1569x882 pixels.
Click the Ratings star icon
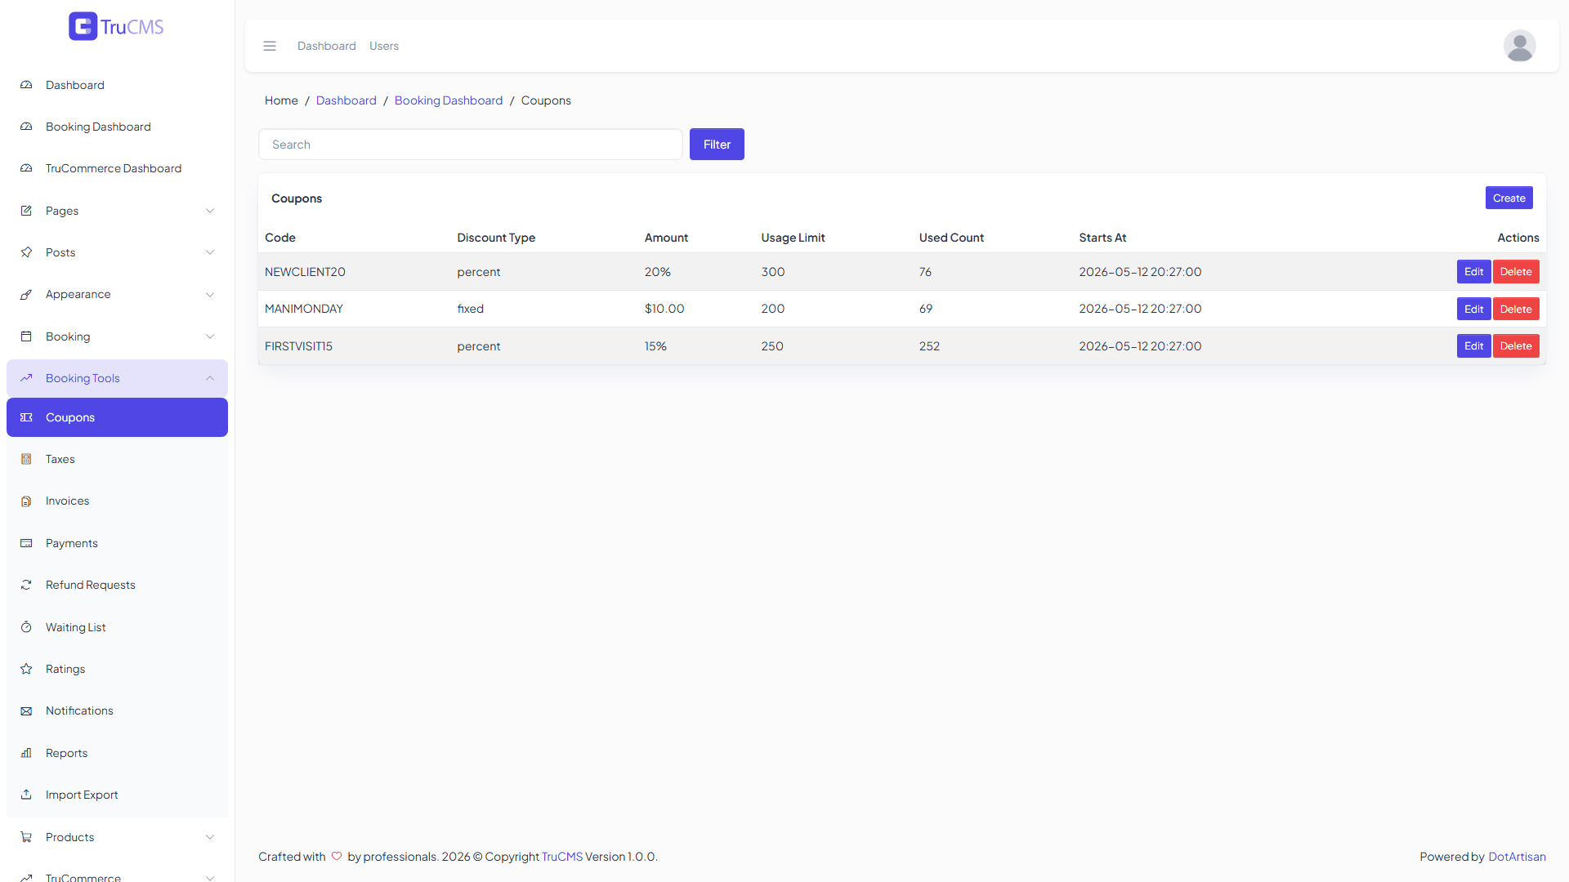[26, 669]
